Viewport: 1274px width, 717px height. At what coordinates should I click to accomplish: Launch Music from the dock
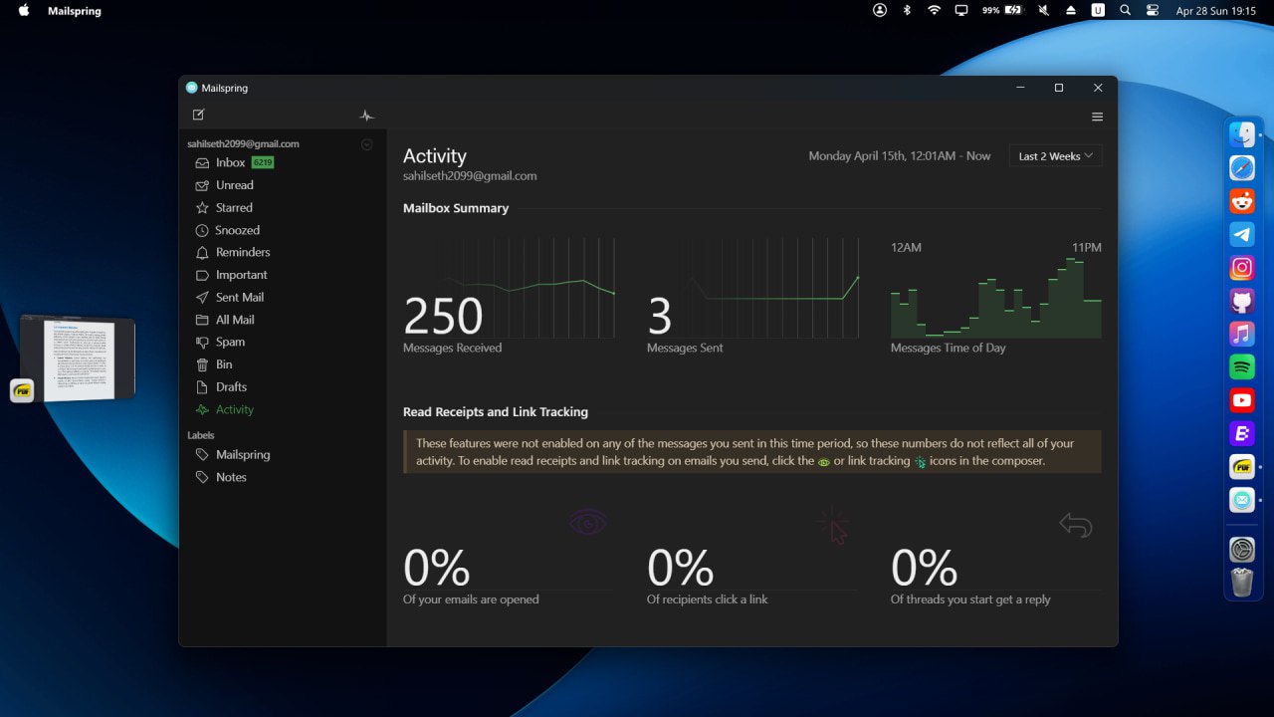(x=1242, y=334)
